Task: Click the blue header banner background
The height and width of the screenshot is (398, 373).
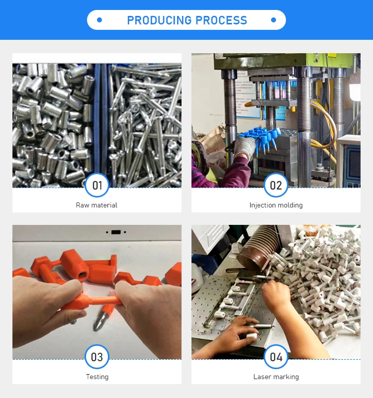Action: 46,20
